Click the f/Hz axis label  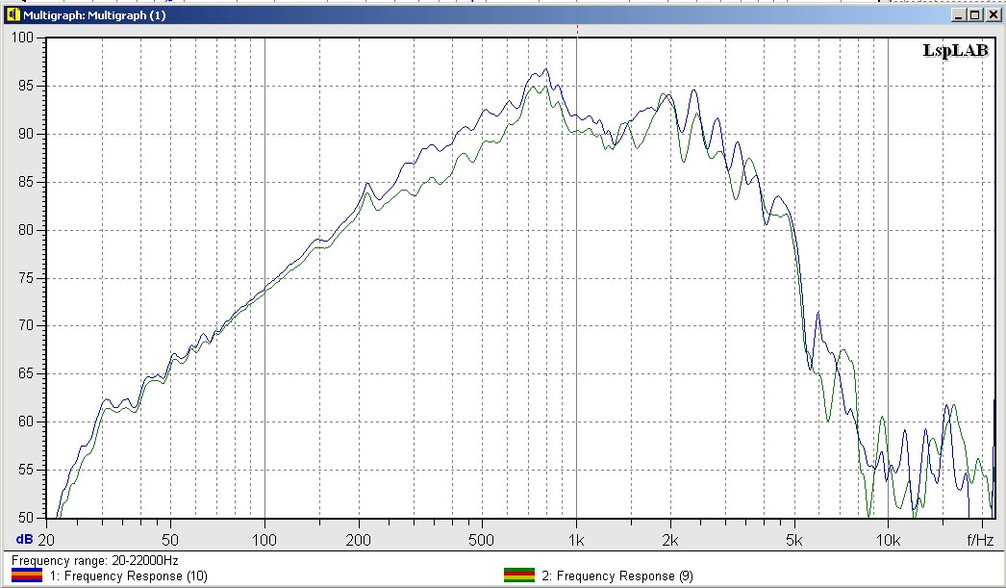tap(980, 540)
